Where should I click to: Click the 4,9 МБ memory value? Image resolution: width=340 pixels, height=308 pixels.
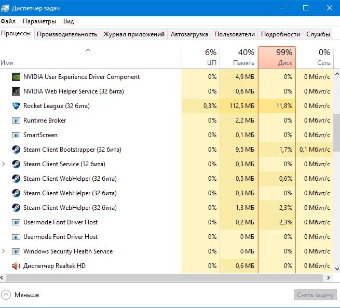tap(245, 77)
